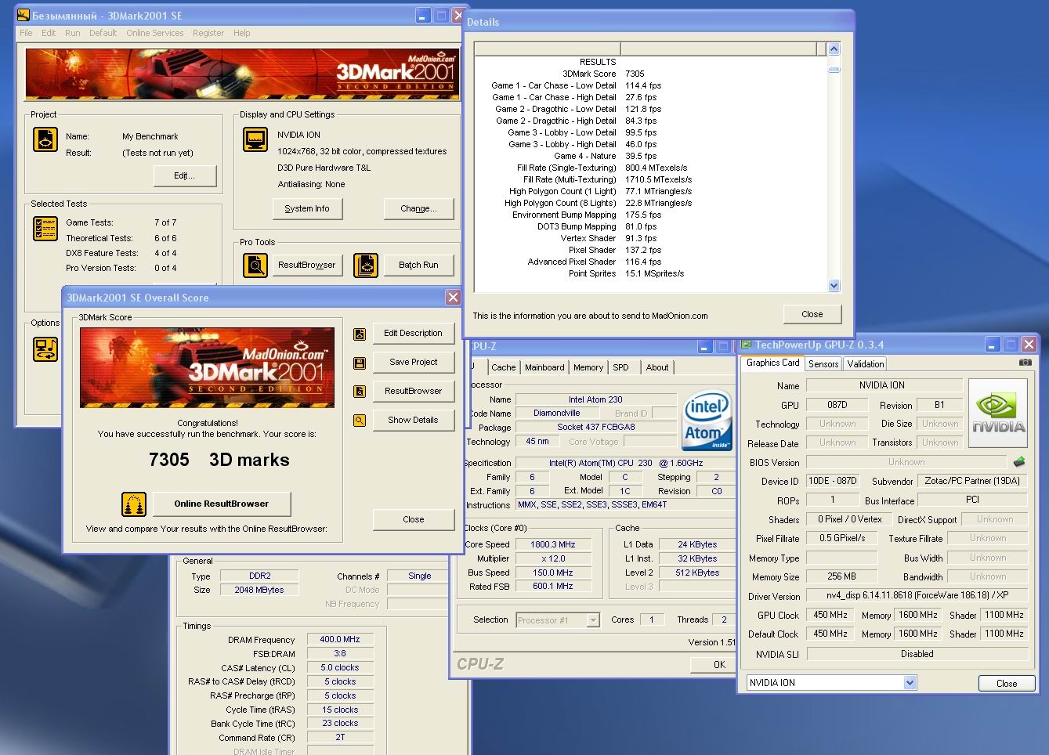Click the Close button in GPU-Z
The width and height of the screenshot is (1049, 755).
coord(1006,684)
